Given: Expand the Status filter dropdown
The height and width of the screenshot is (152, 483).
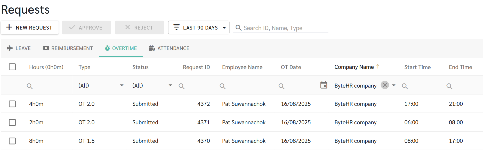Looking at the screenshot, I should pyautogui.click(x=170, y=85).
